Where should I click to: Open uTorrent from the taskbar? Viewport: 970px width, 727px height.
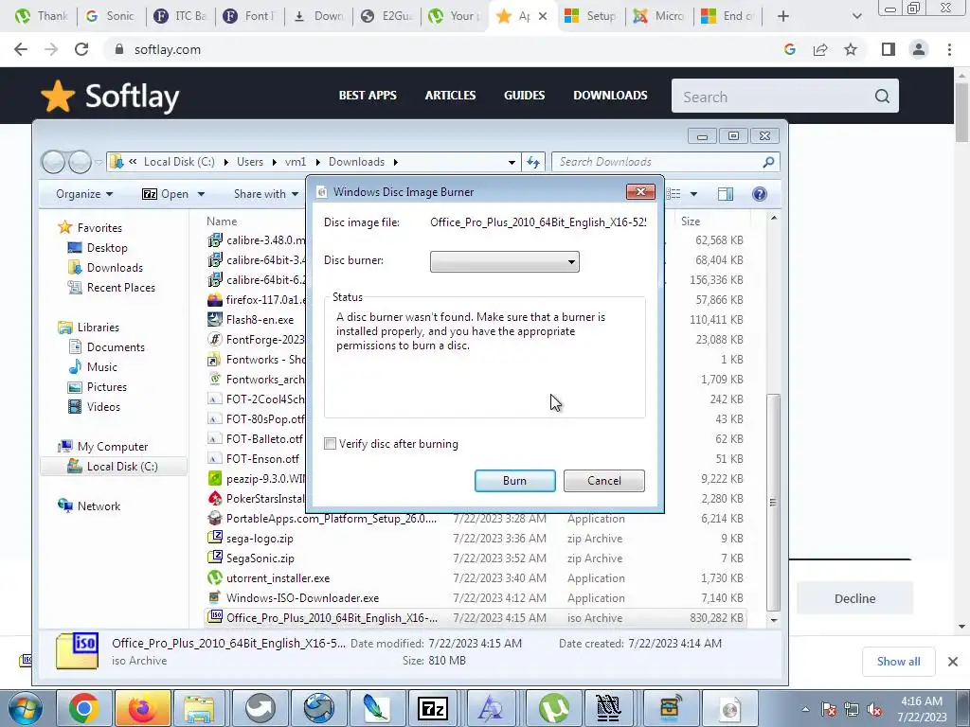point(553,708)
